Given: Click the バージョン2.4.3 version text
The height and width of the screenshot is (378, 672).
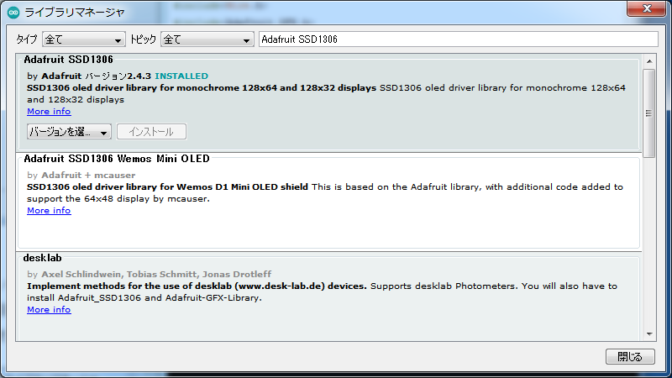Looking at the screenshot, I should [118, 76].
